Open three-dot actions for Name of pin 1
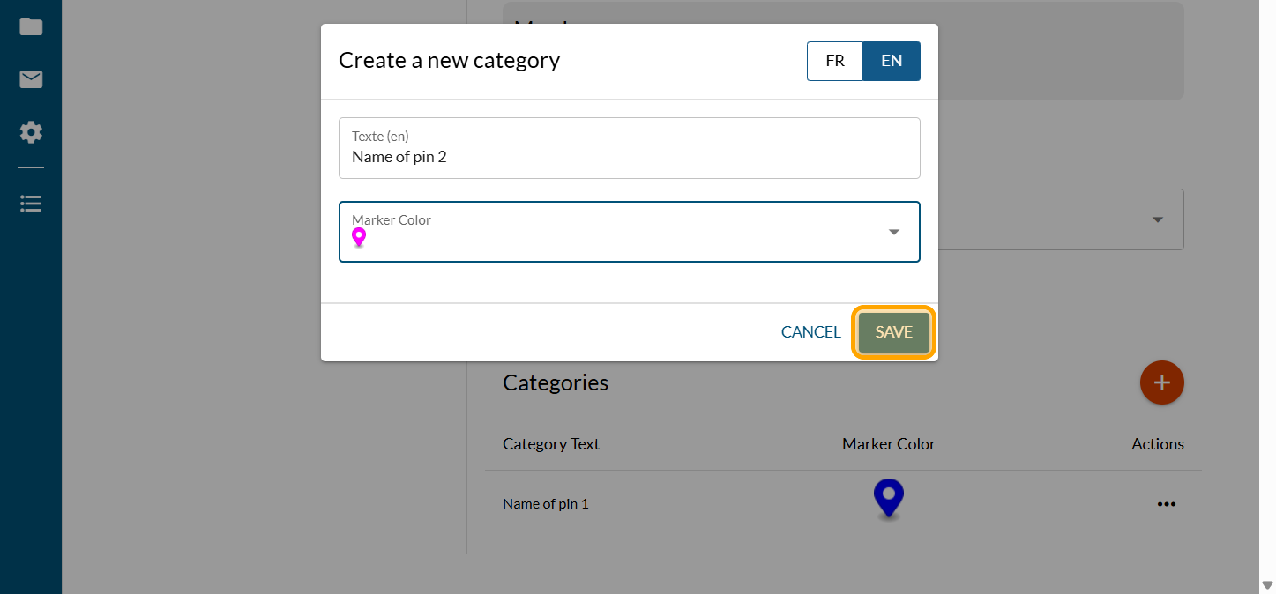1276x594 pixels. coord(1166,504)
